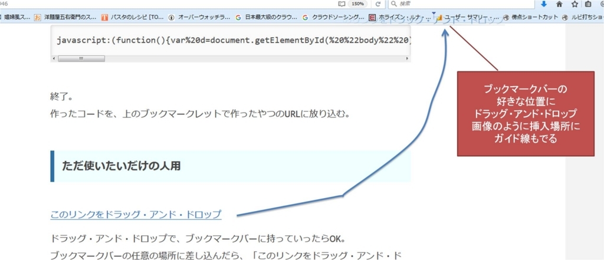Click the red E favicon bookmark icon

pyautogui.click(x=372, y=17)
